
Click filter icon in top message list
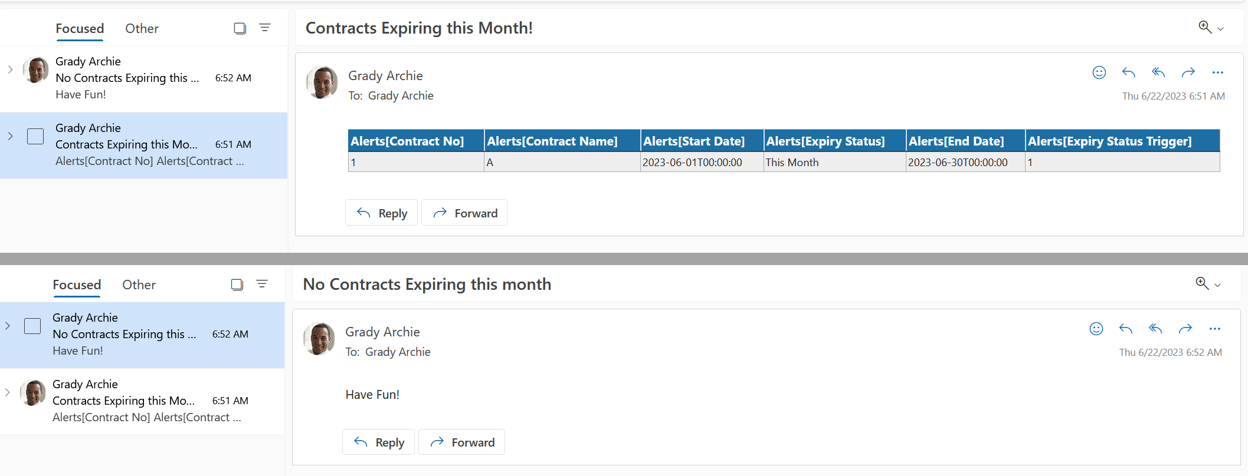click(265, 28)
